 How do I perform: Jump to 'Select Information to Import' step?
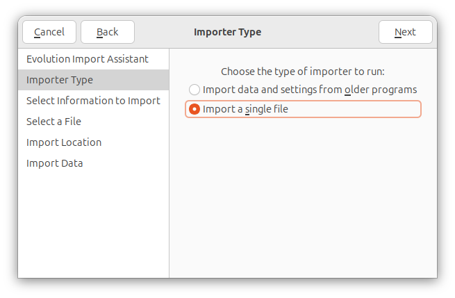94,101
